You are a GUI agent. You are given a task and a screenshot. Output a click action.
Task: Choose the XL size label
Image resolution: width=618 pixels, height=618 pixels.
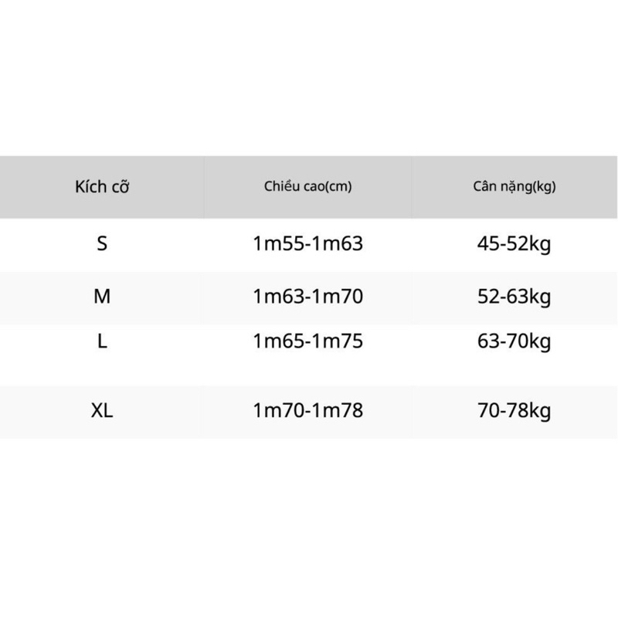102,411
